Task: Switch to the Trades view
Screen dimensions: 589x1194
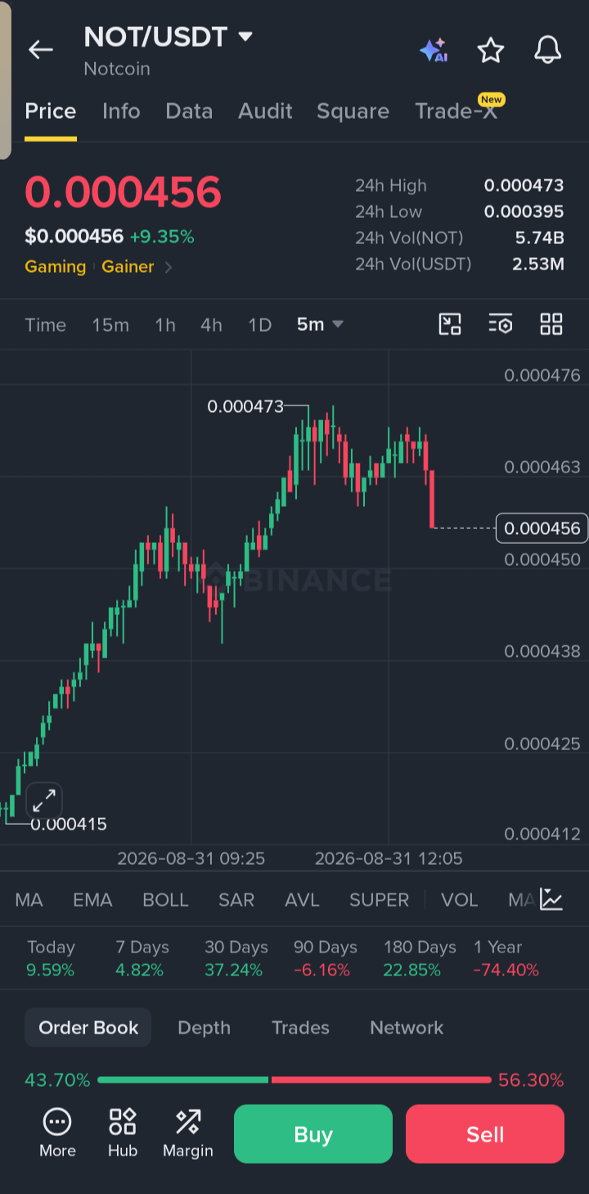Action: pyautogui.click(x=300, y=1028)
